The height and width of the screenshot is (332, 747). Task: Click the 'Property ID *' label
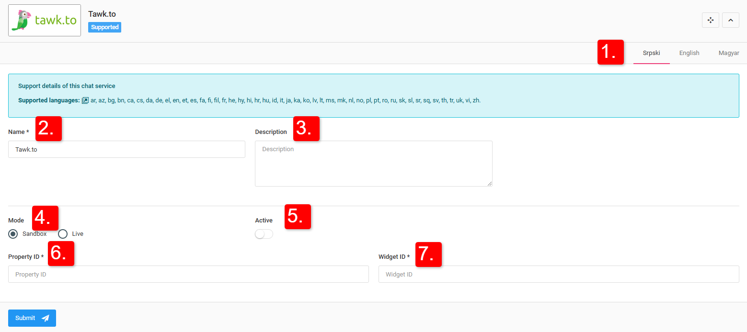[26, 257]
